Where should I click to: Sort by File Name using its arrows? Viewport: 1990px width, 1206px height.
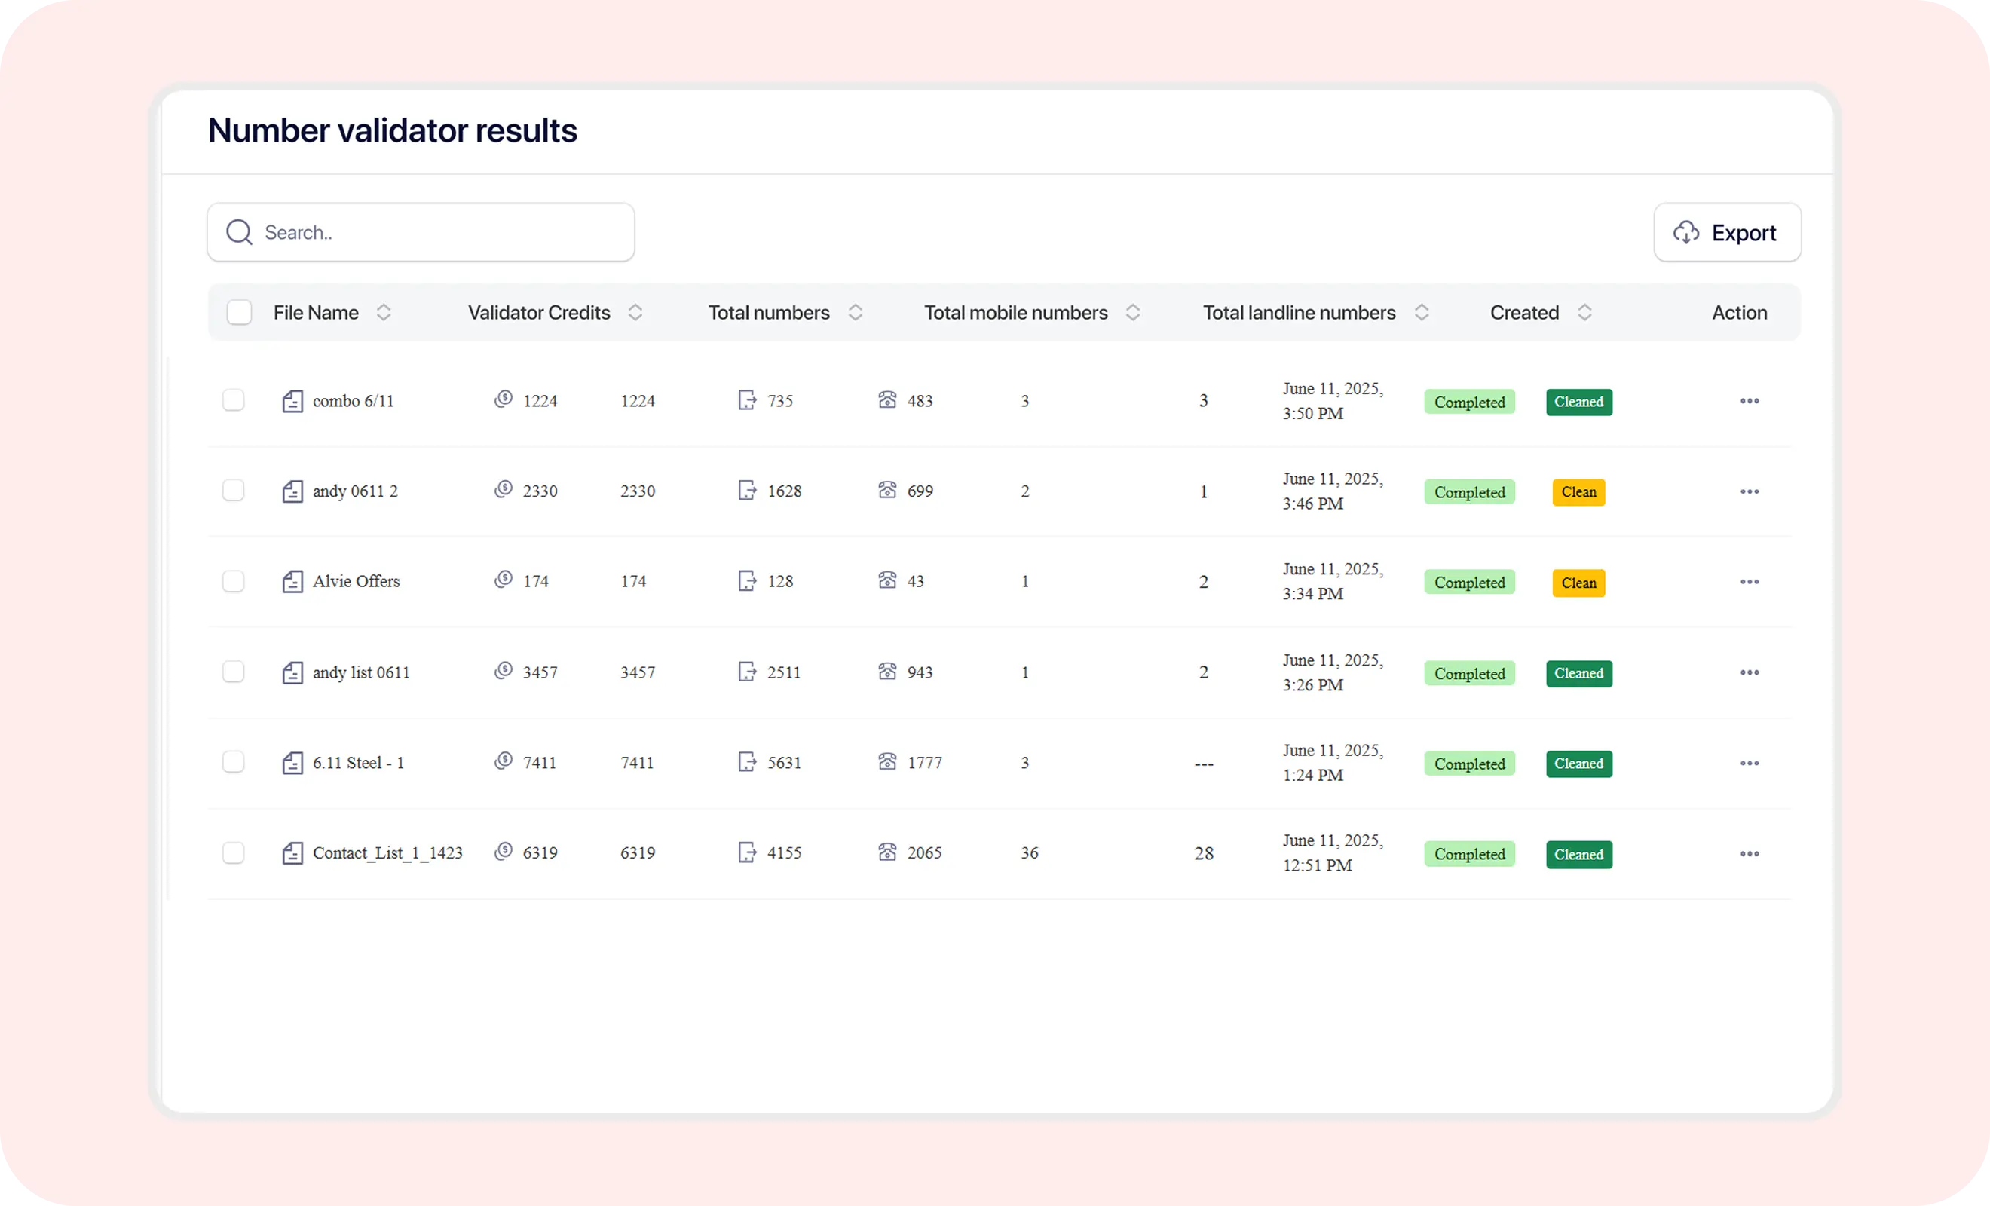384,313
